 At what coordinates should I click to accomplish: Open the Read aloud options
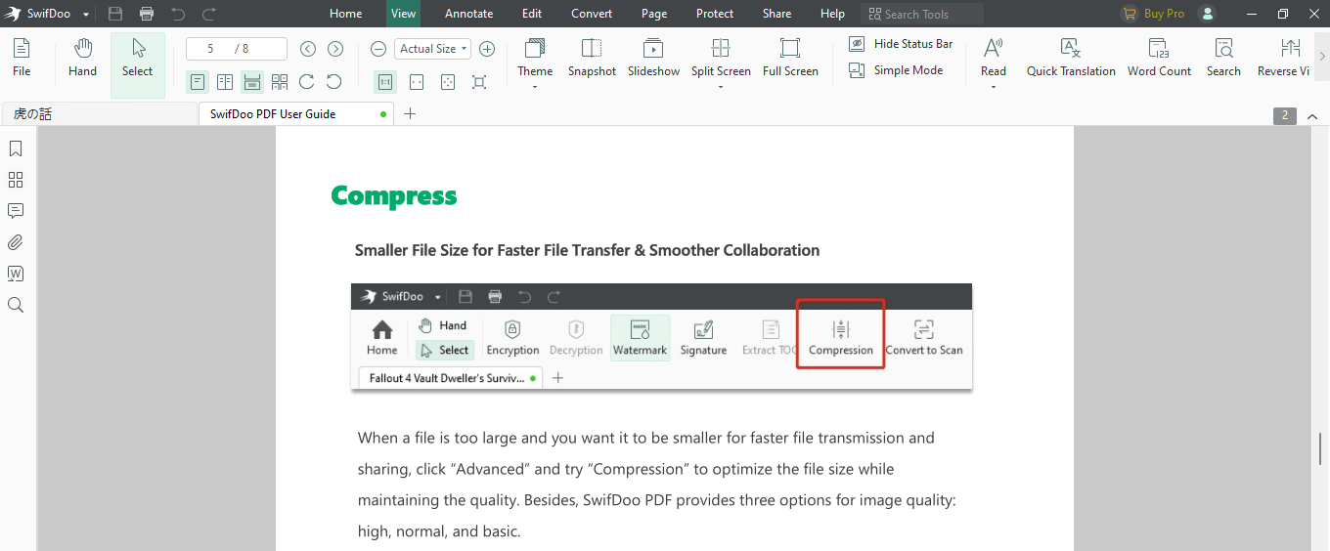[x=994, y=62]
